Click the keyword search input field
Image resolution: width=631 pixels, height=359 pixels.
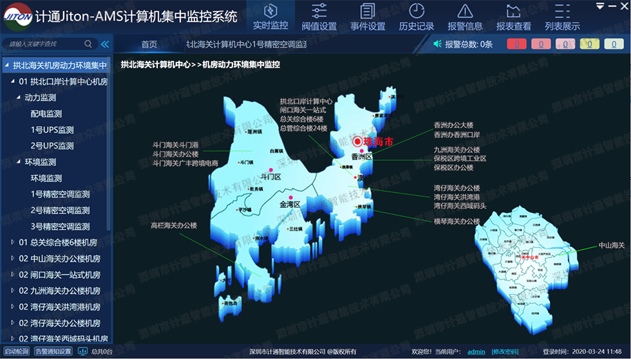pos(44,44)
